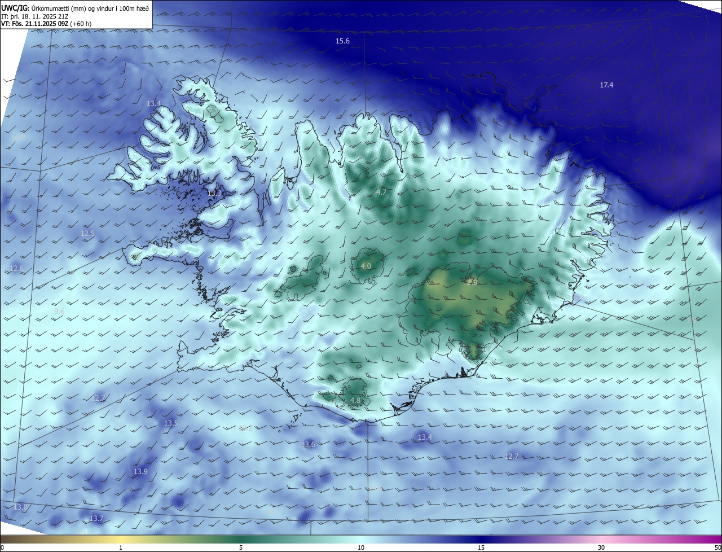Click the 12.5 value label west of Iceland

coord(87,233)
